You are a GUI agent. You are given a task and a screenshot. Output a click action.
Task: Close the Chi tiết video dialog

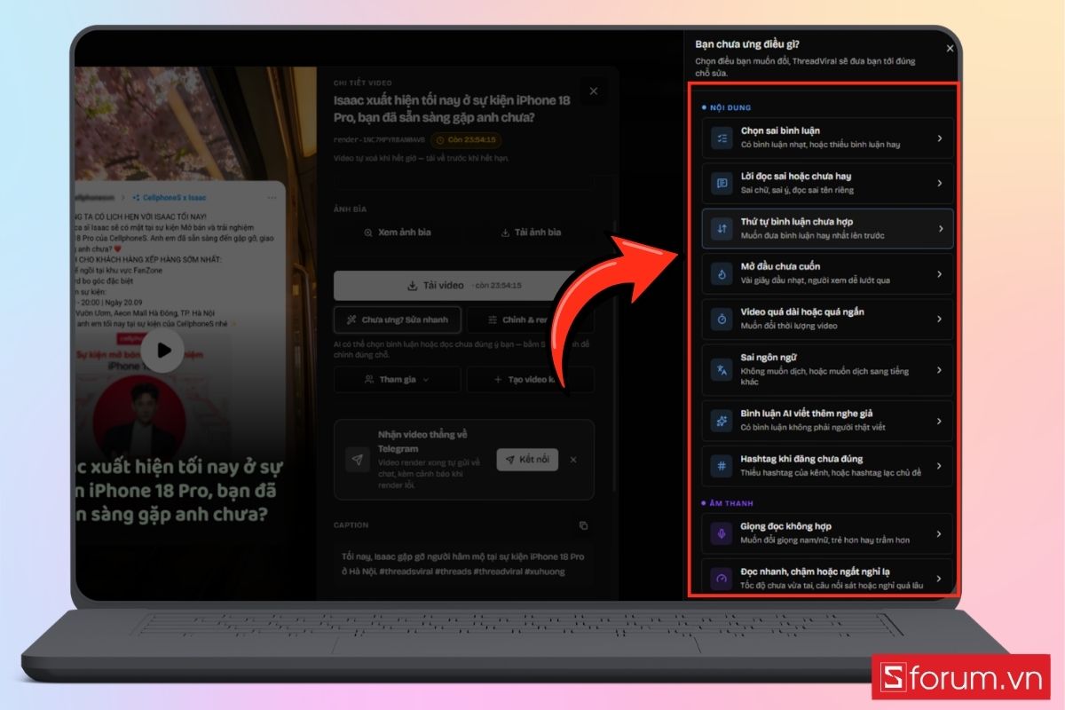coord(594,91)
